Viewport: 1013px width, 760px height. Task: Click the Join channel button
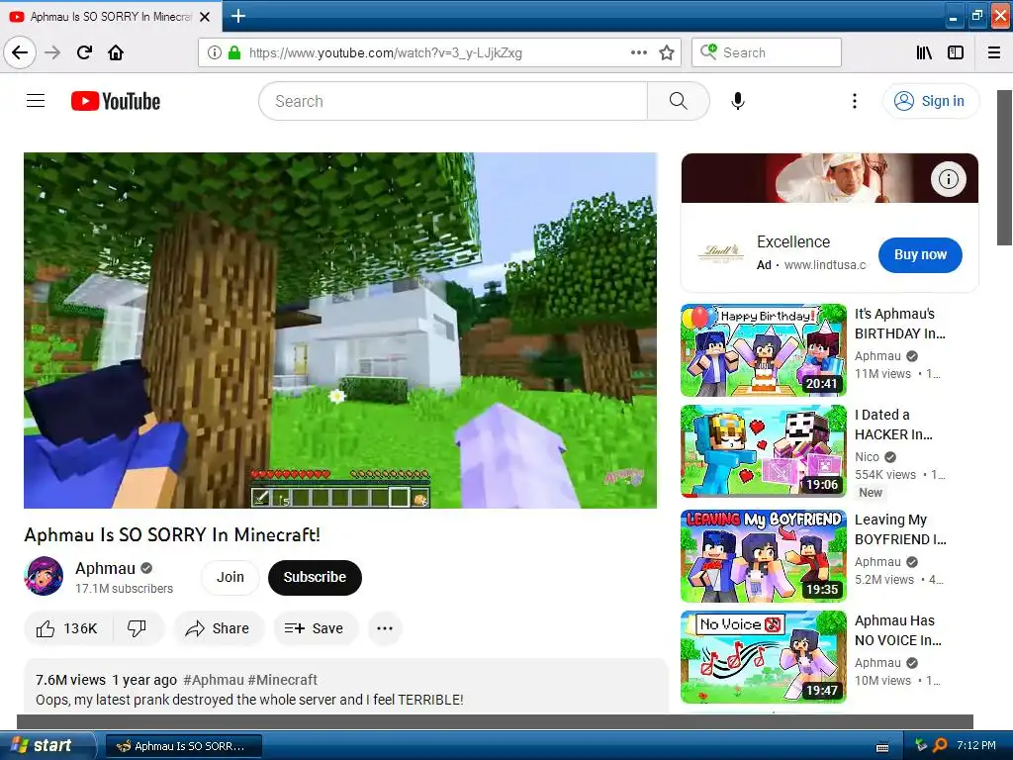click(x=230, y=577)
